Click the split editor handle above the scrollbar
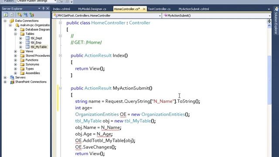 (x=269, y=21)
